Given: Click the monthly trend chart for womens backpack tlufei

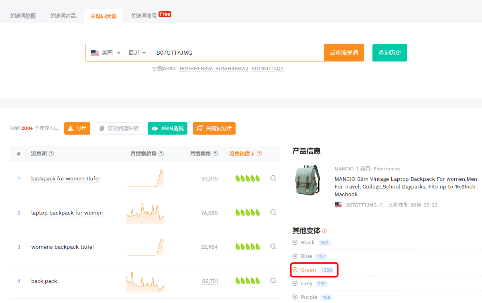Looking at the screenshot, I should (x=145, y=246).
